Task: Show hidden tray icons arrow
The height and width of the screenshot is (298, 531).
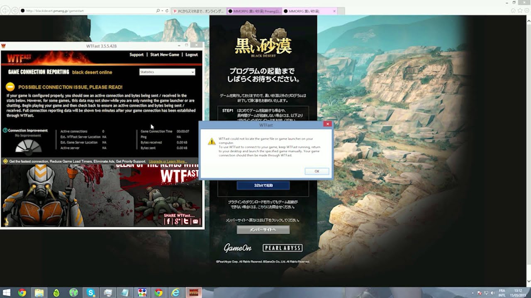Action: click(x=473, y=293)
